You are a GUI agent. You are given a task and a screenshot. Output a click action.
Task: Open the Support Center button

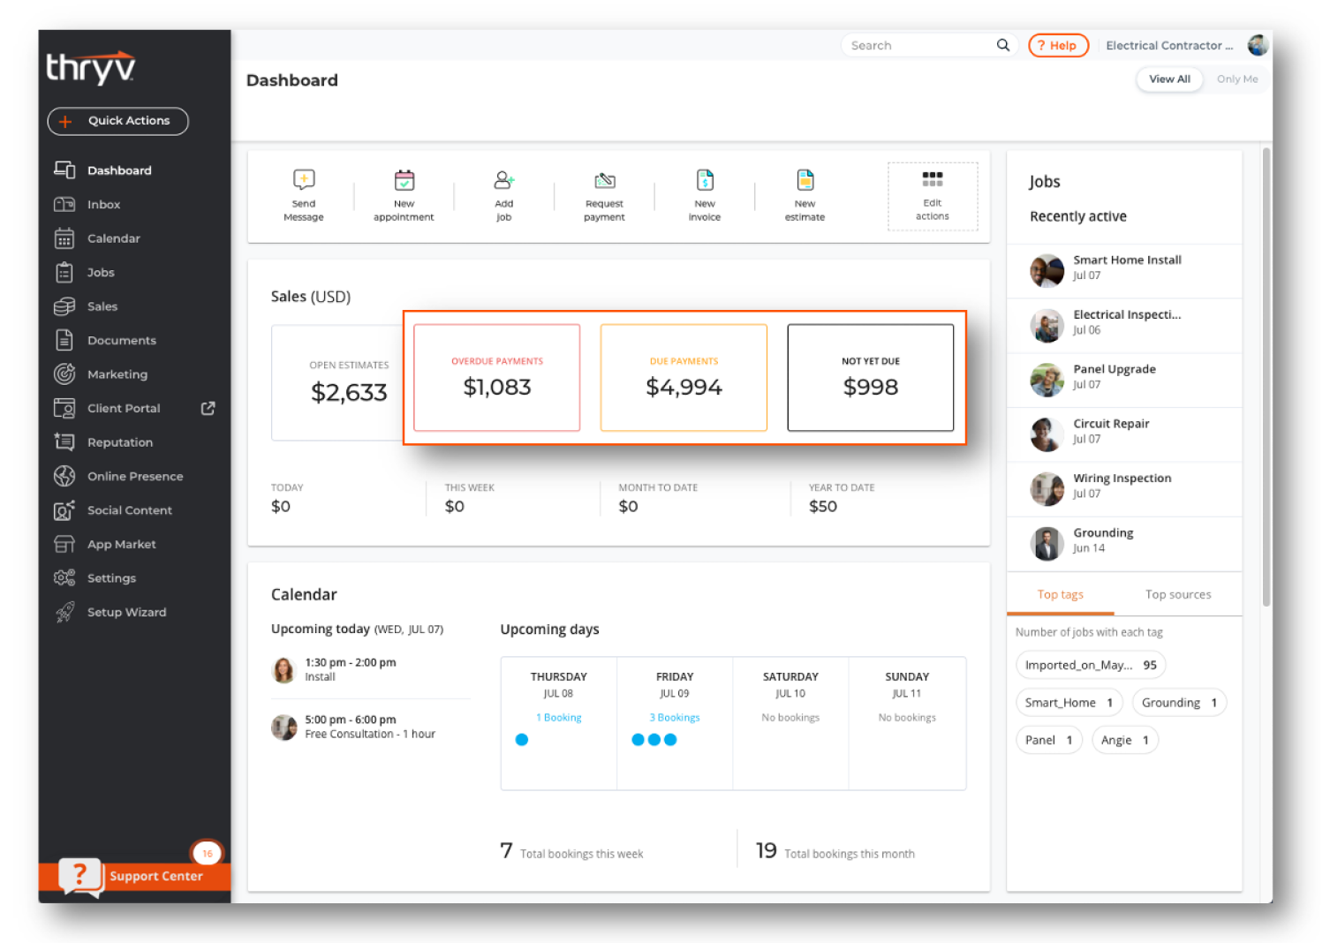(x=134, y=876)
